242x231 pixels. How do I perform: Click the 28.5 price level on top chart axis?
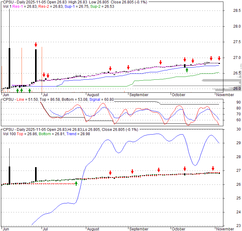[237, 11]
